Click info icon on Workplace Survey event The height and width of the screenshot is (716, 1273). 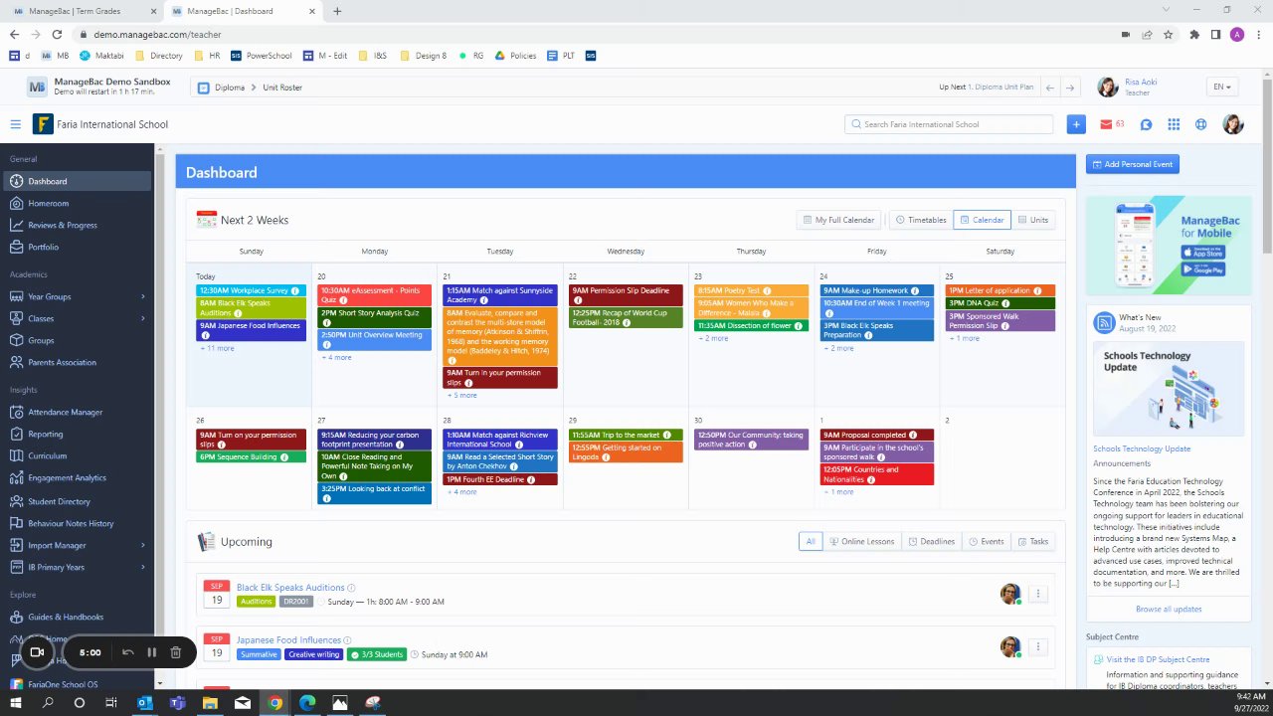295,290
